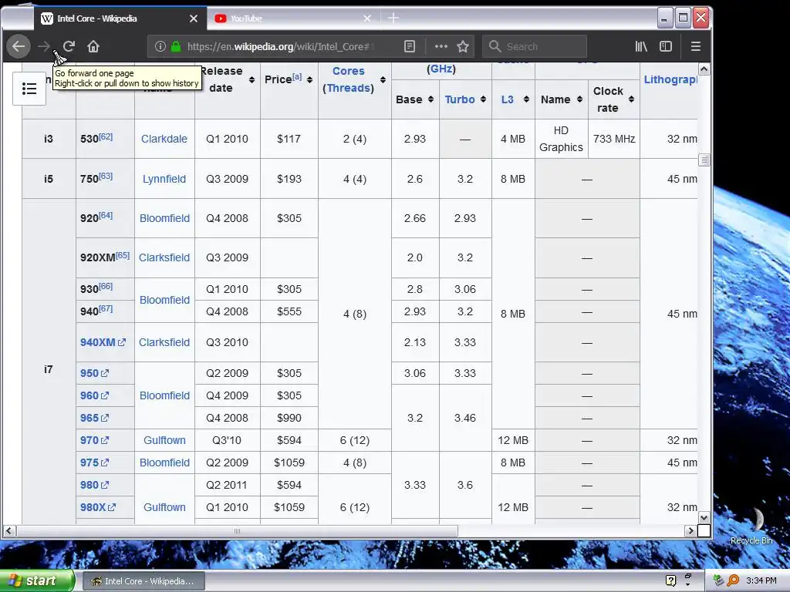
Task: Click the Firefox search box
Action: [x=535, y=46]
